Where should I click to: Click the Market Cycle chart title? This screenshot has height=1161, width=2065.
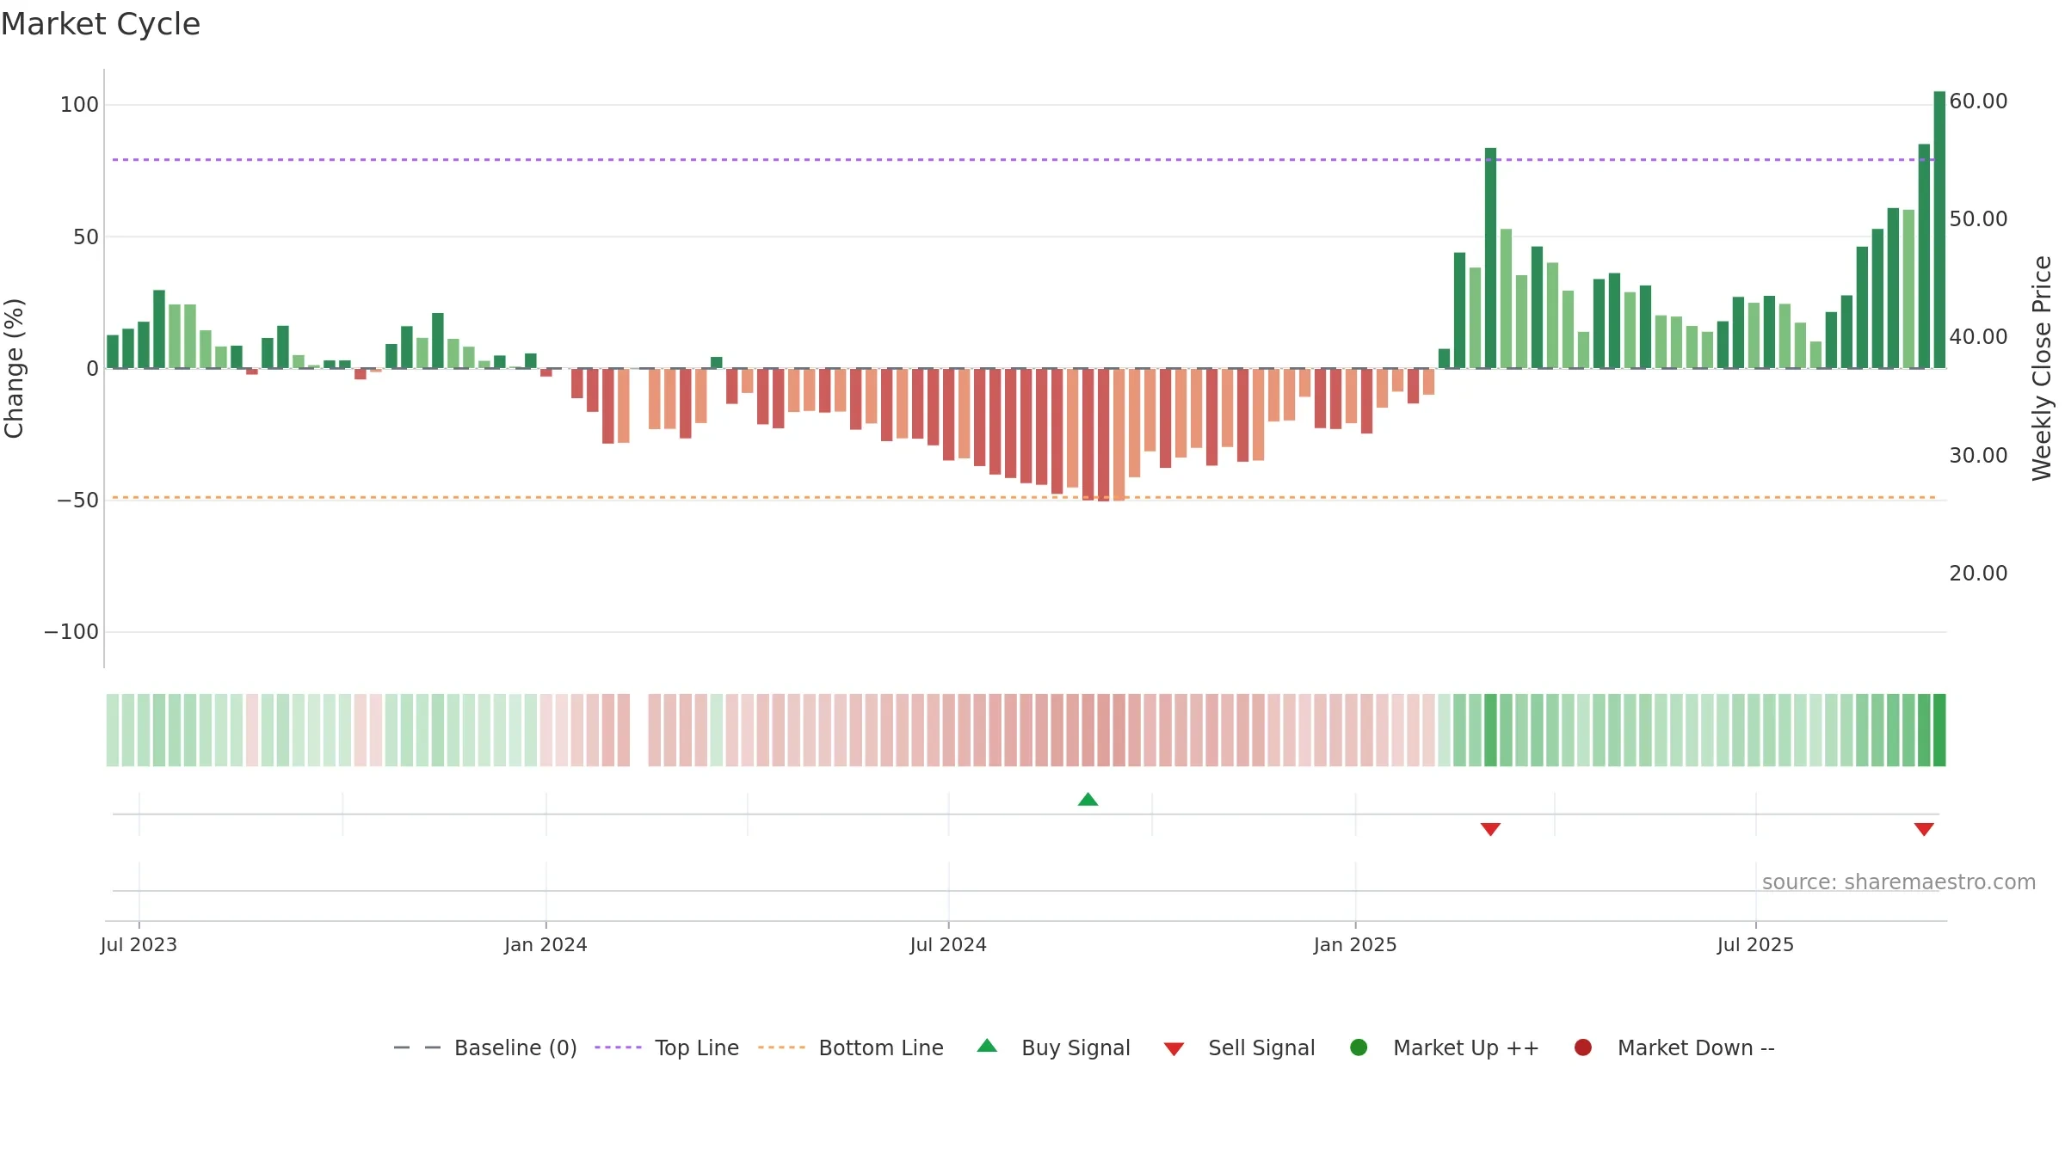(101, 24)
